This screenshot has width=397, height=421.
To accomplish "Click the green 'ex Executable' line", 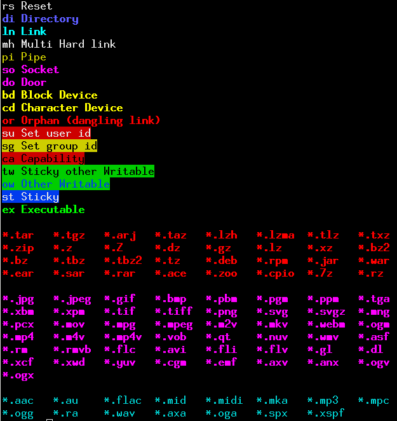I will 43,209.
